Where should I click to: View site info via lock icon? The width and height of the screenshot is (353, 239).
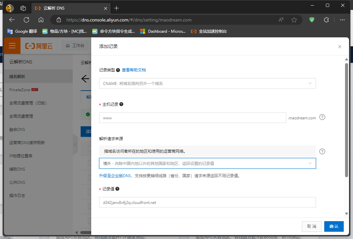59,20
